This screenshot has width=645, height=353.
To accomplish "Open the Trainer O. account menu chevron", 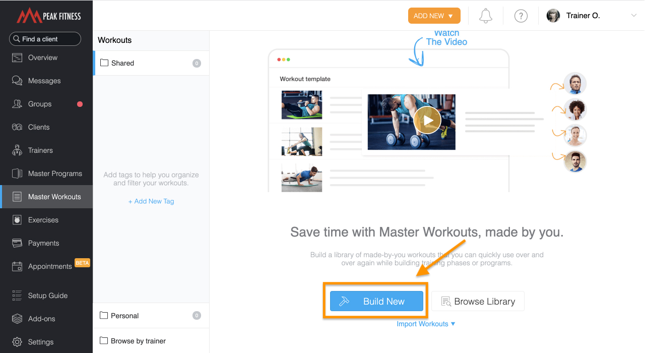I will click(634, 16).
